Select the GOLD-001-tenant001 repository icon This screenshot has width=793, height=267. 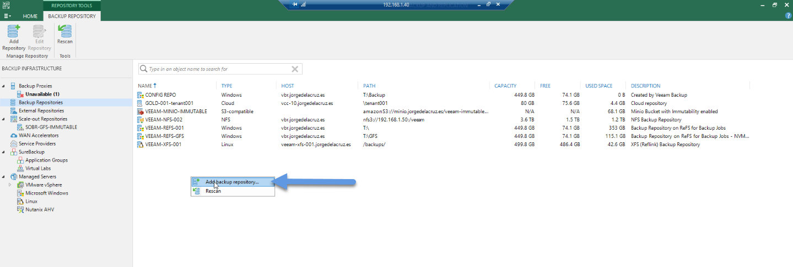coord(140,103)
